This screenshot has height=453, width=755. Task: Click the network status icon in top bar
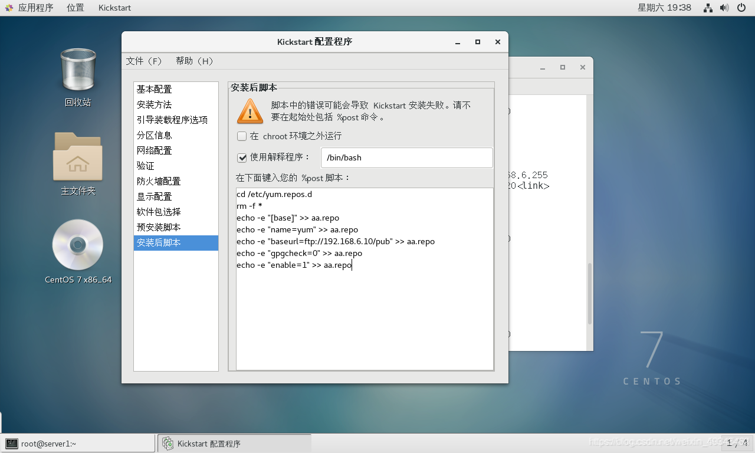tap(708, 8)
